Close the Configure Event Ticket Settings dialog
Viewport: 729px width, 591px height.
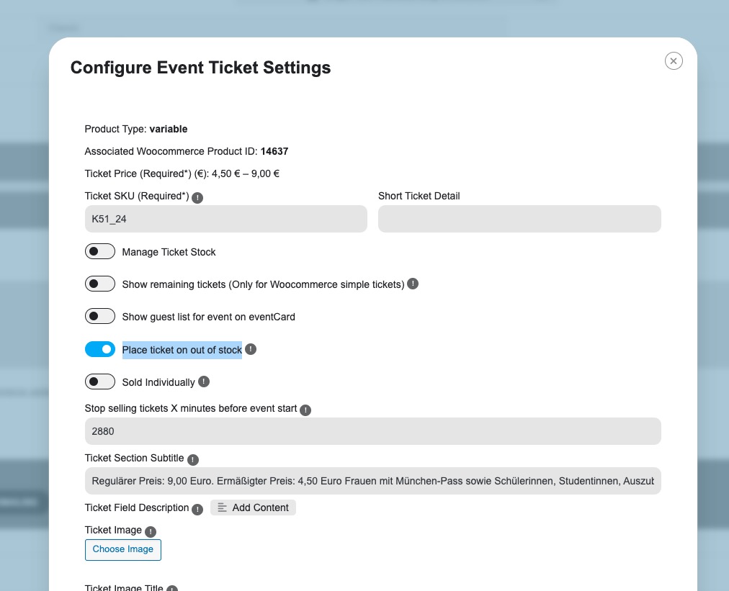[674, 61]
